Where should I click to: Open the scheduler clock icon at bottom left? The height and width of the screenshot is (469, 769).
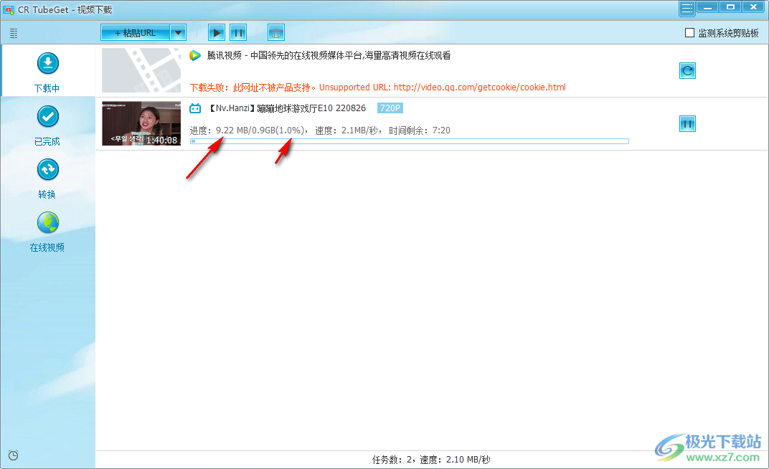click(x=13, y=455)
